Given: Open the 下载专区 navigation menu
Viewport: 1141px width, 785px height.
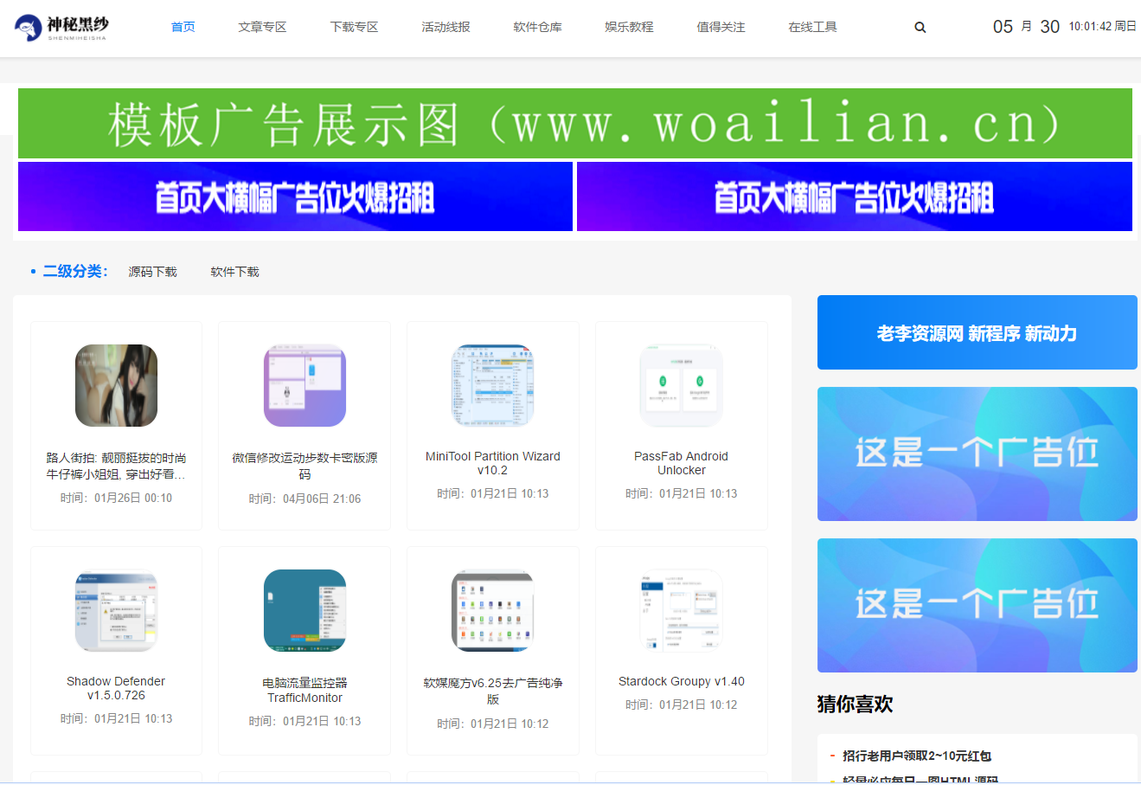Looking at the screenshot, I should [354, 28].
